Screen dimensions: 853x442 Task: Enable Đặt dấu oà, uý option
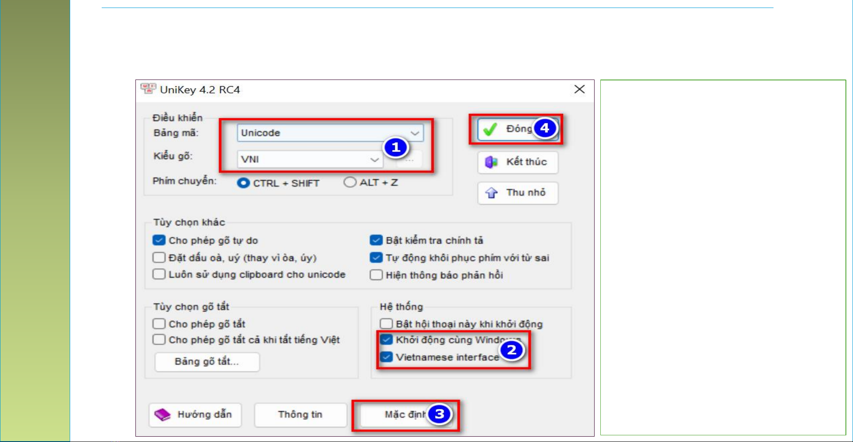pyautogui.click(x=159, y=258)
